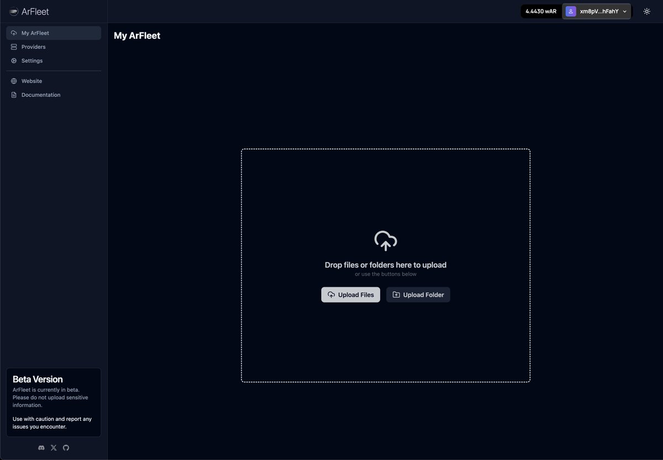Click the large cloud upload icon
663x460 pixels.
point(386,241)
